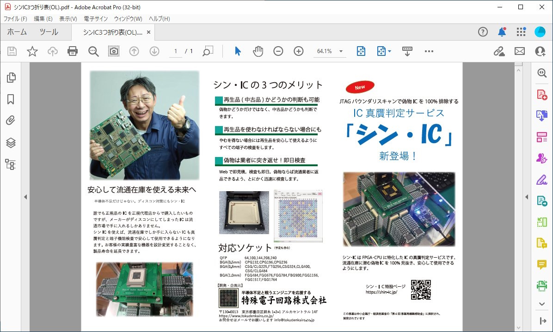Add the star bookmark to this file
Screen dimensions: 553x332
click(32, 51)
